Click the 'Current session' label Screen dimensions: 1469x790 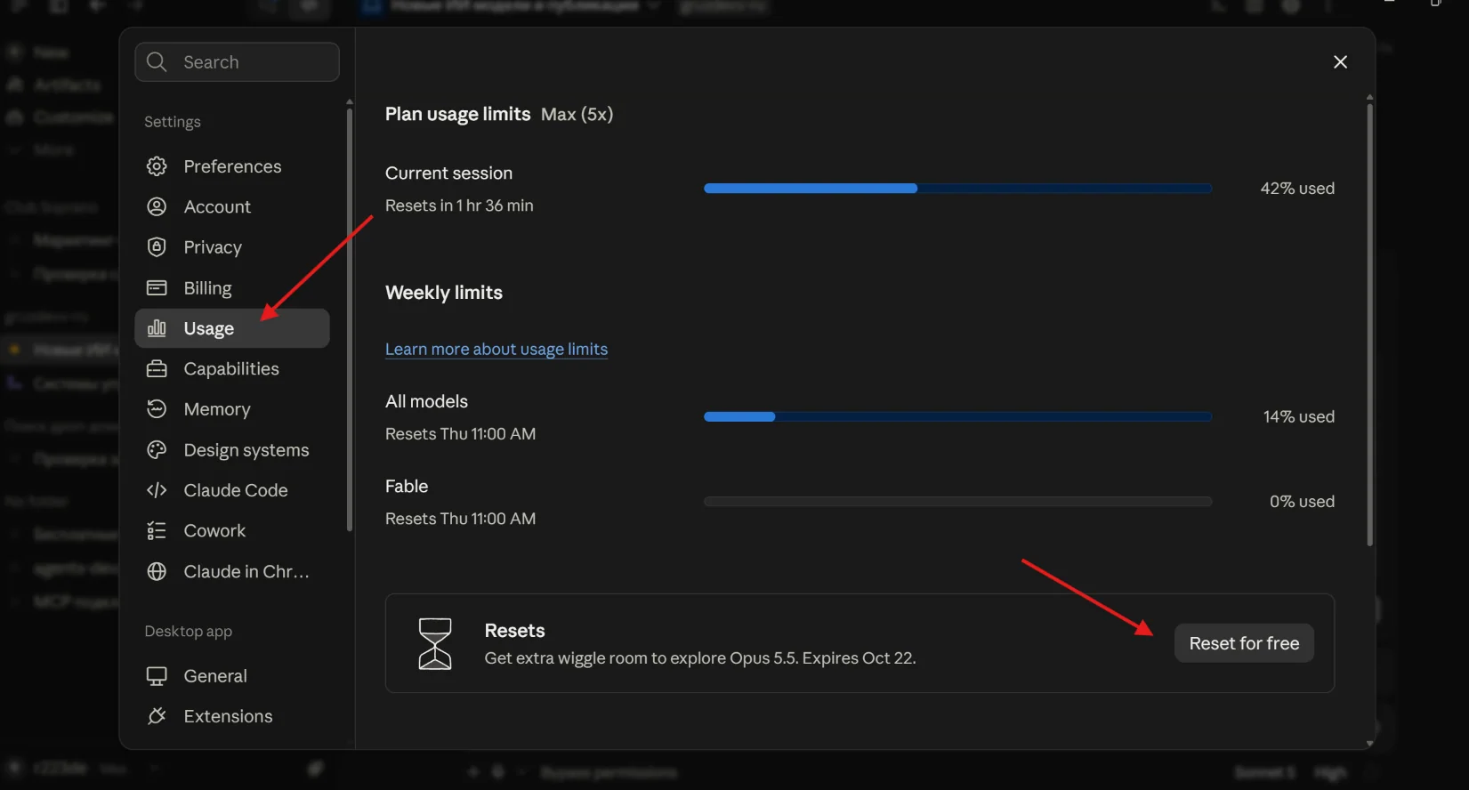pyautogui.click(x=448, y=173)
